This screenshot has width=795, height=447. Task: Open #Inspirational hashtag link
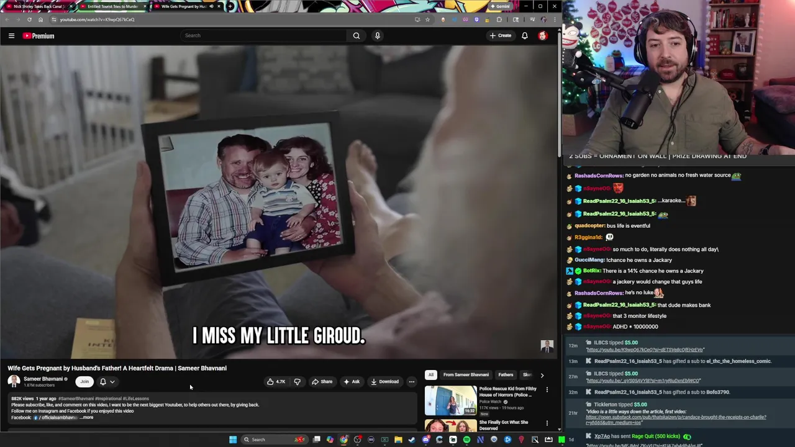tap(108, 399)
